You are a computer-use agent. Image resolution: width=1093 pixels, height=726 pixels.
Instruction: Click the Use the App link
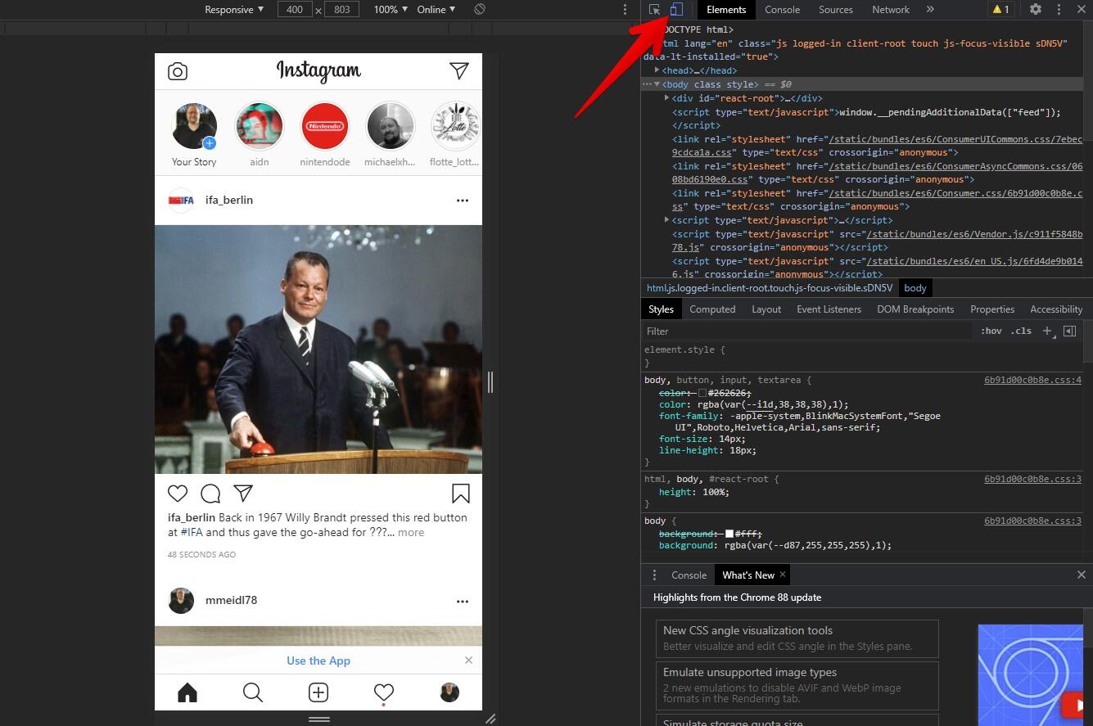point(318,661)
